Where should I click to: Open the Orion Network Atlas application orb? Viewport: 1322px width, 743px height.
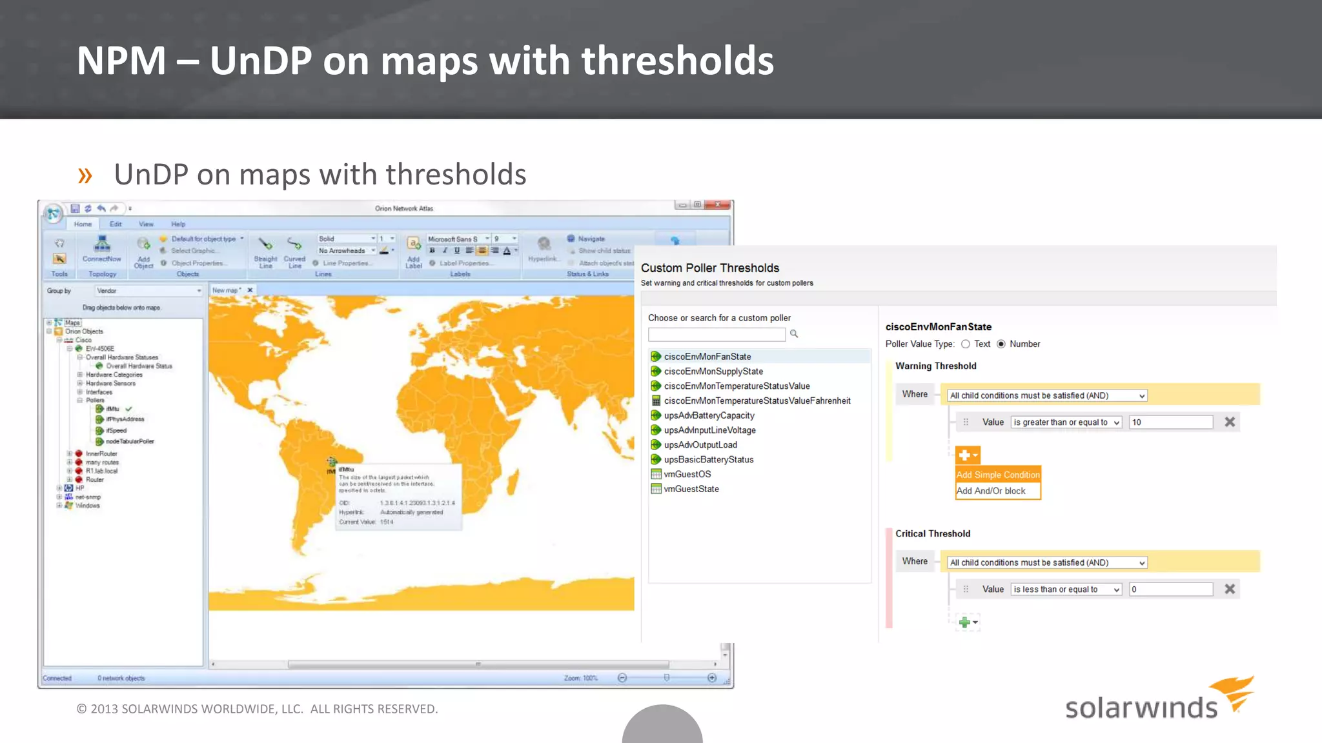[x=54, y=213]
